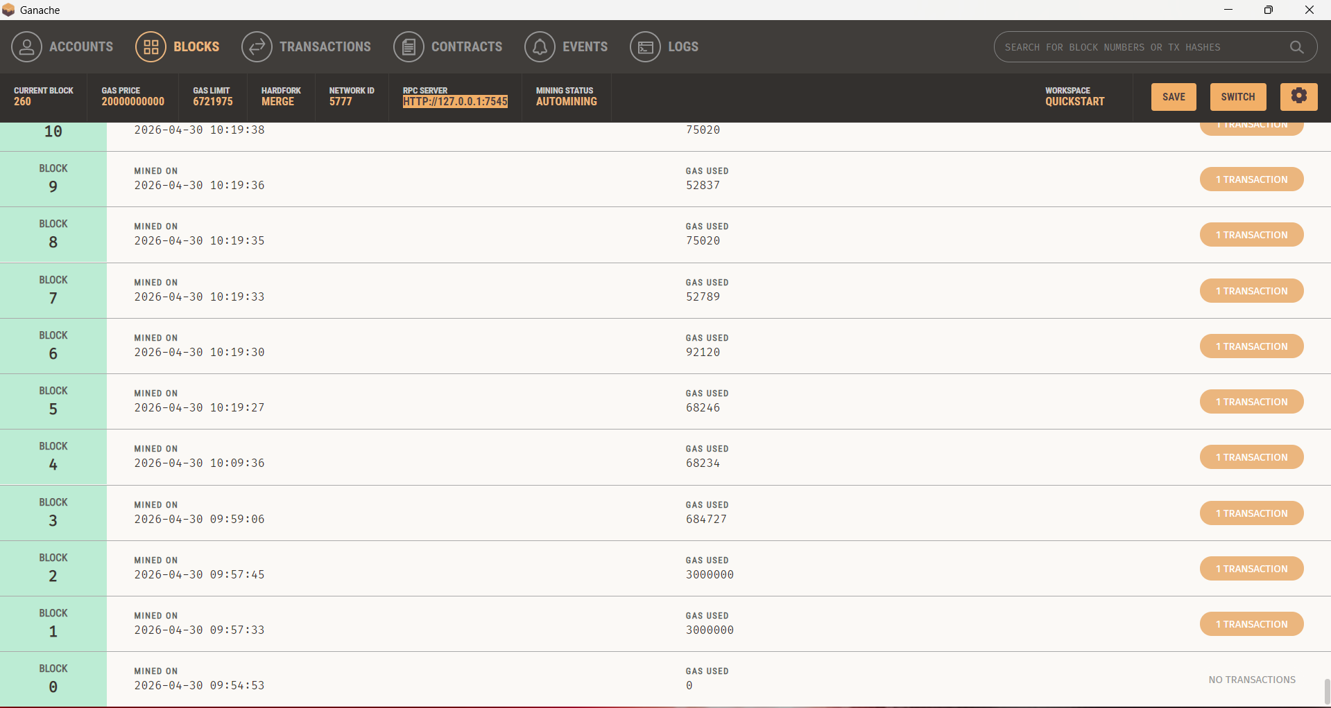This screenshot has width=1331, height=708.
Task: Click the gas used value 68234
Action: click(x=703, y=463)
